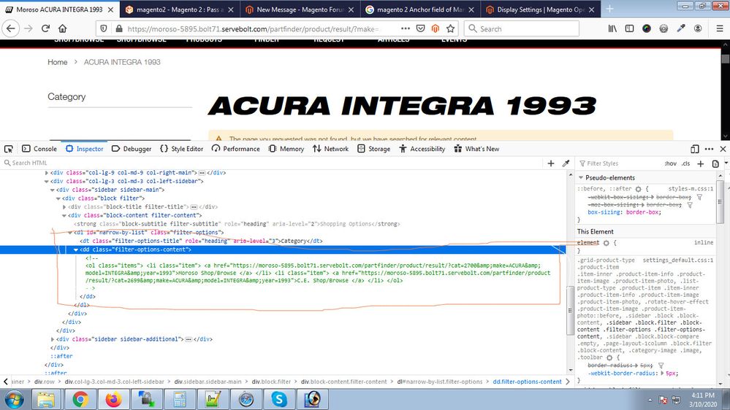Open the Firefox hamburger menu

click(719, 28)
